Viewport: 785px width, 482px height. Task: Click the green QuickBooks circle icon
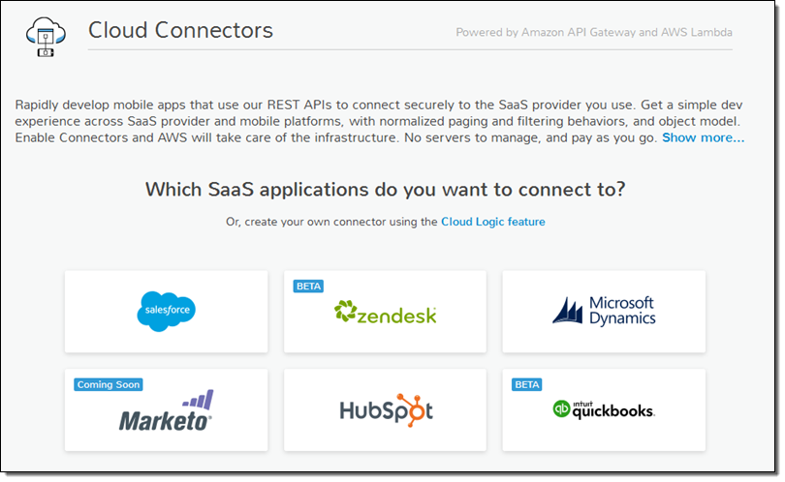point(560,409)
